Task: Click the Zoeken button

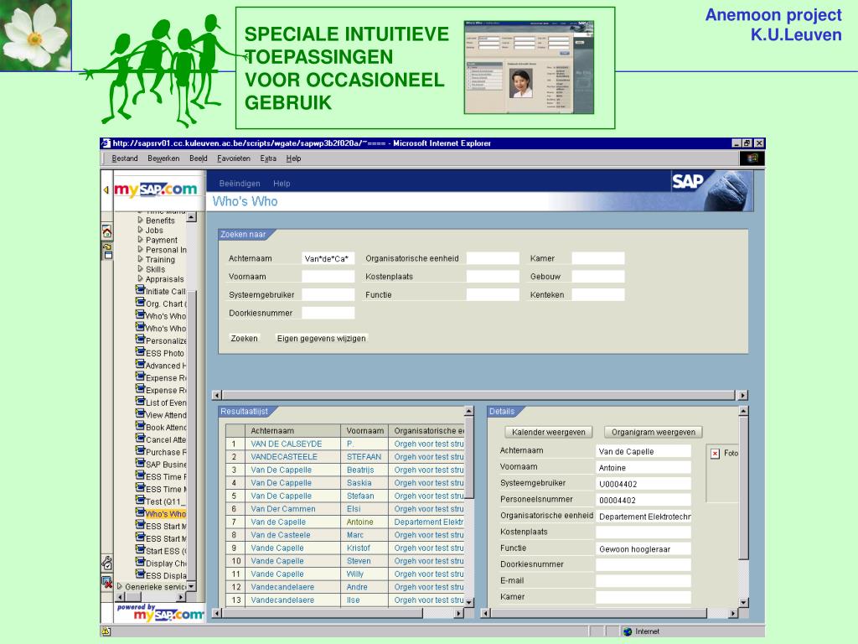Action: (244, 339)
